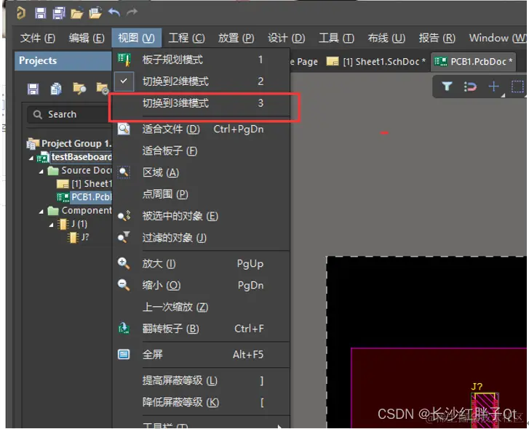Click 提高屏蔽等级 (L) menu entry
Viewport: 529px width, 429px height.
202,380
